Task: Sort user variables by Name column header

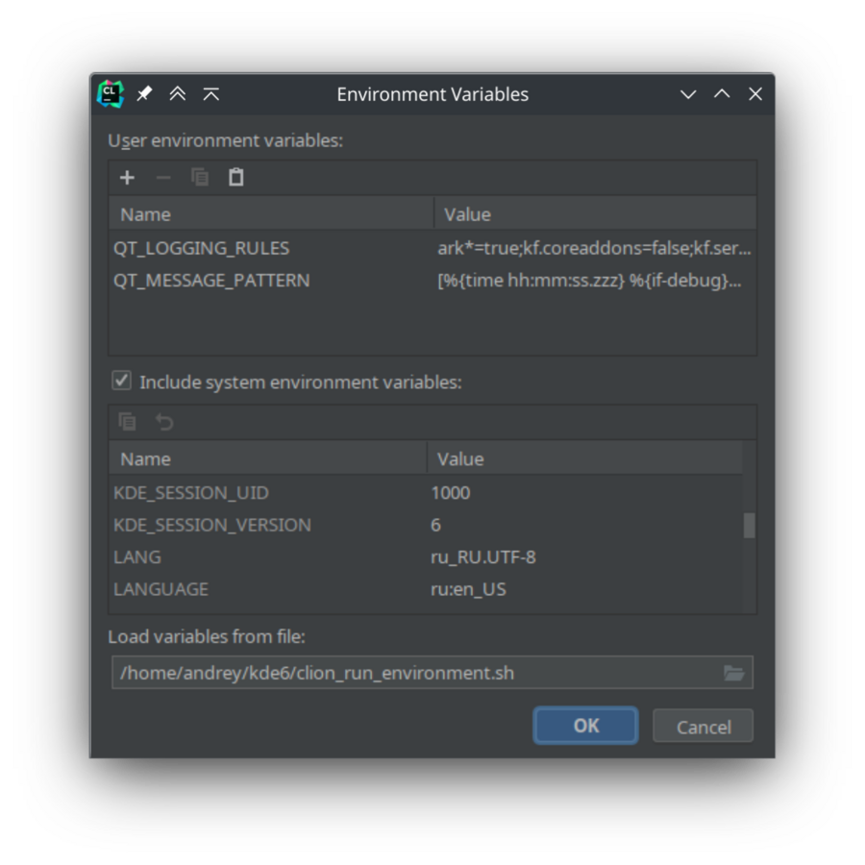Action: pyautogui.click(x=271, y=214)
